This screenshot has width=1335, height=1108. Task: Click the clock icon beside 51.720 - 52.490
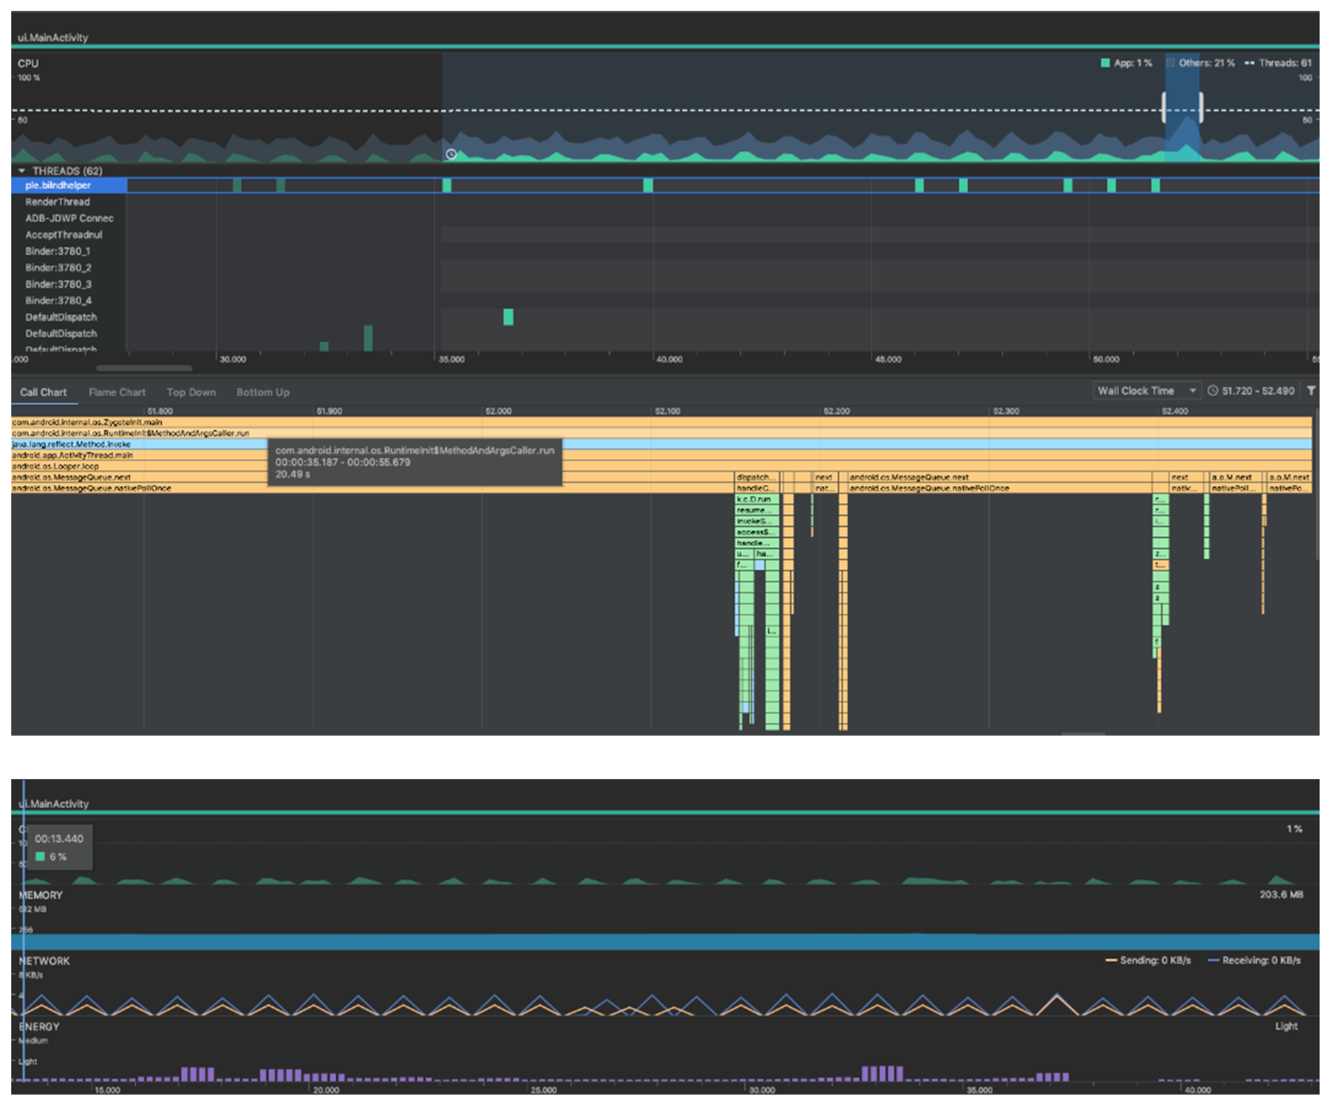tap(1213, 391)
